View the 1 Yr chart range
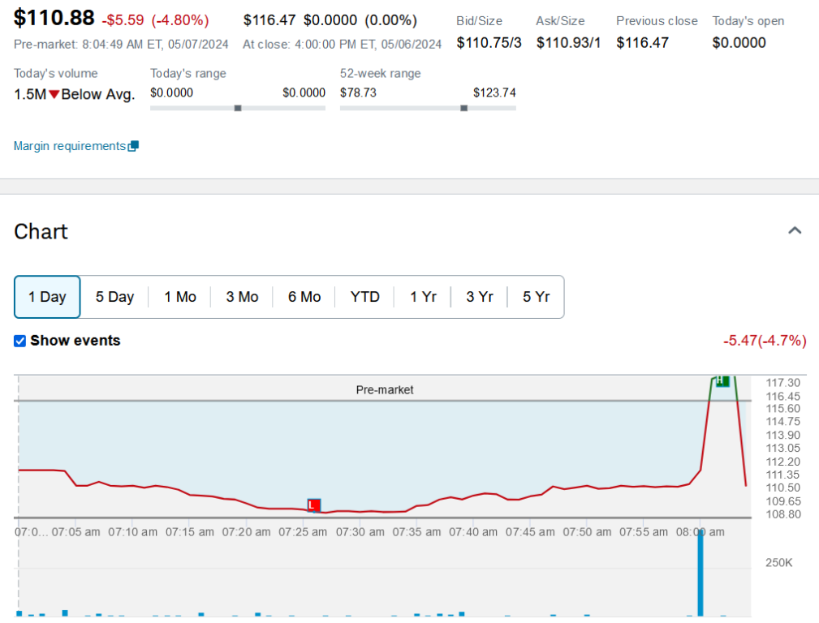The image size is (819, 623). click(423, 297)
